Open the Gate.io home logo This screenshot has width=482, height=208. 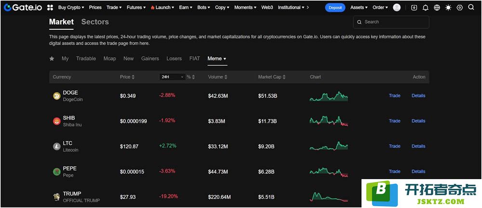tap(23, 7)
